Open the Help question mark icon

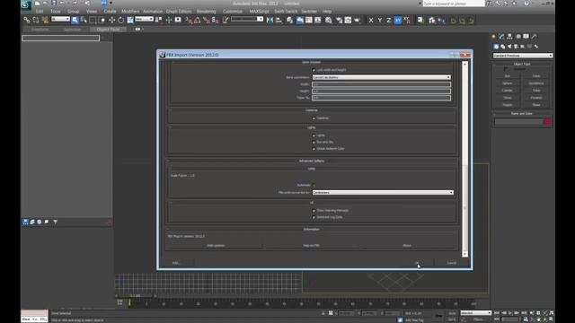[x=526, y=4]
